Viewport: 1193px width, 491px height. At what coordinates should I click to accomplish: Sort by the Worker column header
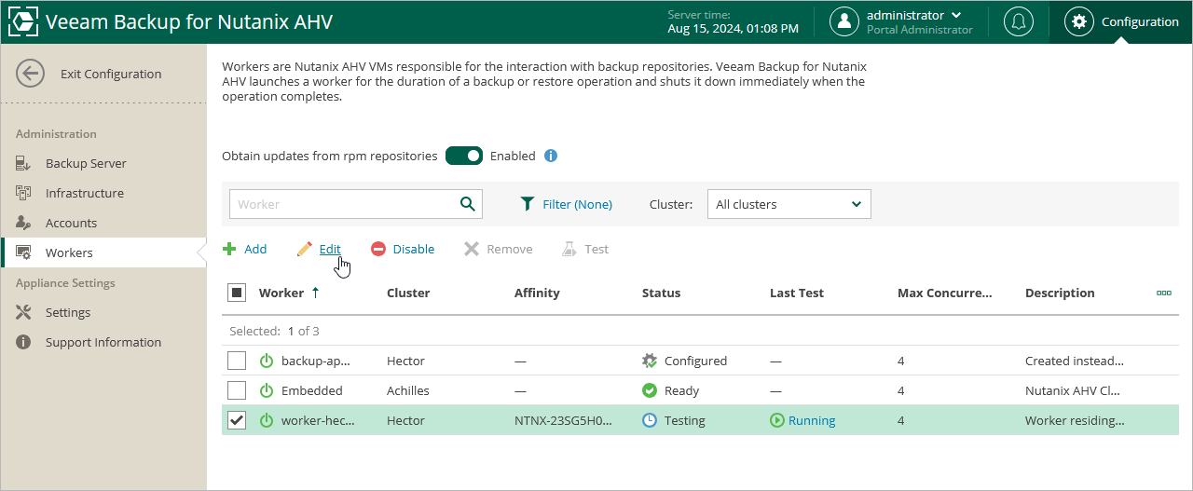[281, 293]
